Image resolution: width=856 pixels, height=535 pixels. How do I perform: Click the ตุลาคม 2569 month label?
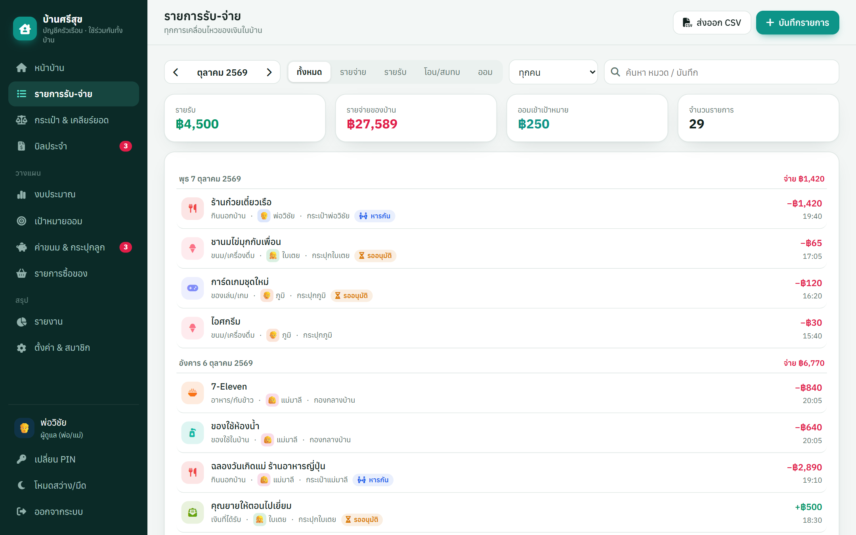click(222, 73)
